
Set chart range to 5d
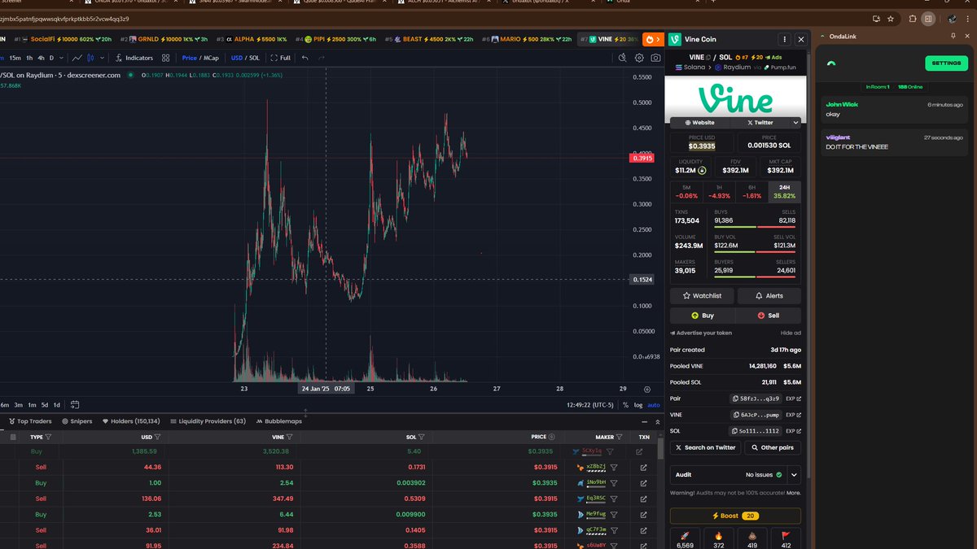click(44, 404)
